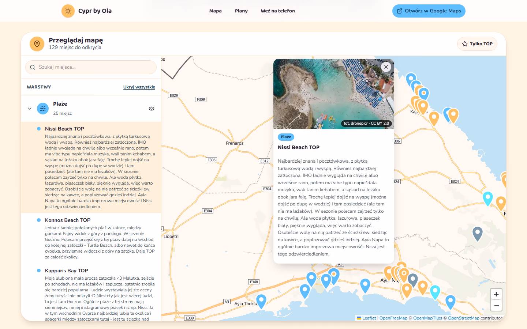Image resolution: width=527 pixels, height=329 pixels.
Task: Select Nissi Beach TOP in the list
Action: (91, 167)
